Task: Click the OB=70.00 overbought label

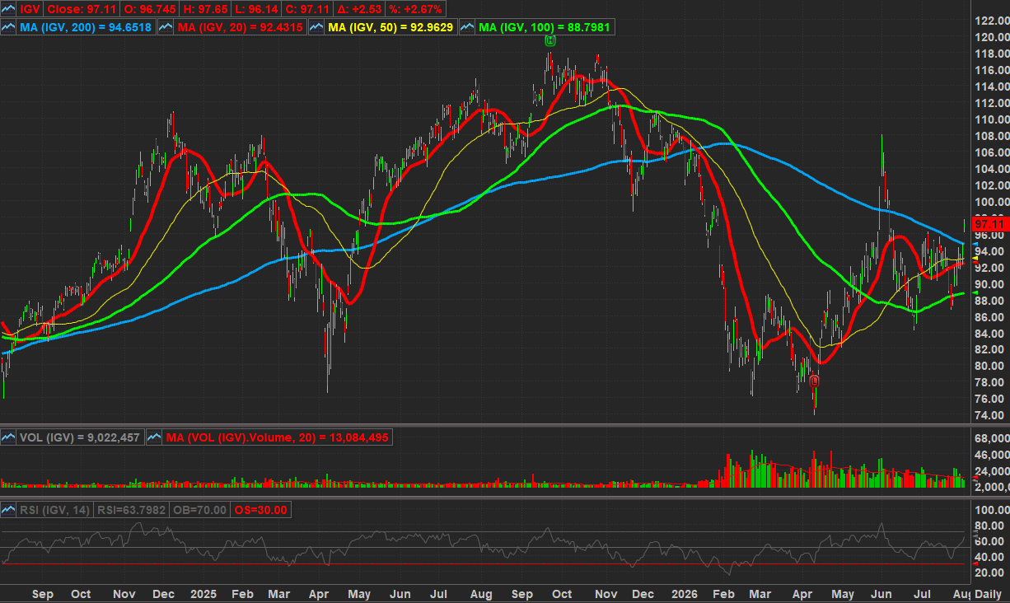Action: 198,510
